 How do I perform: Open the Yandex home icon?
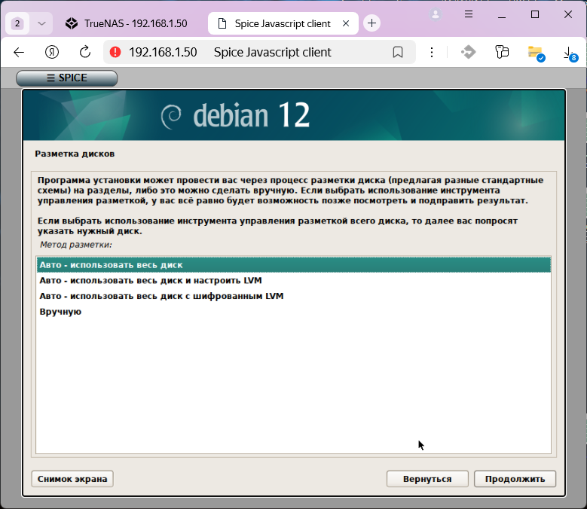coord(52,53)
